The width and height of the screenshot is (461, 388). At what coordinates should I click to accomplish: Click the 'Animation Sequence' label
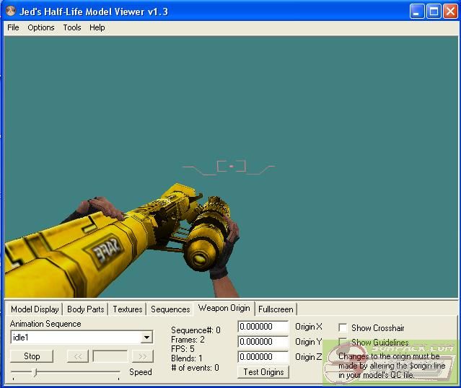pyautogui.click(x=45, y=324)
